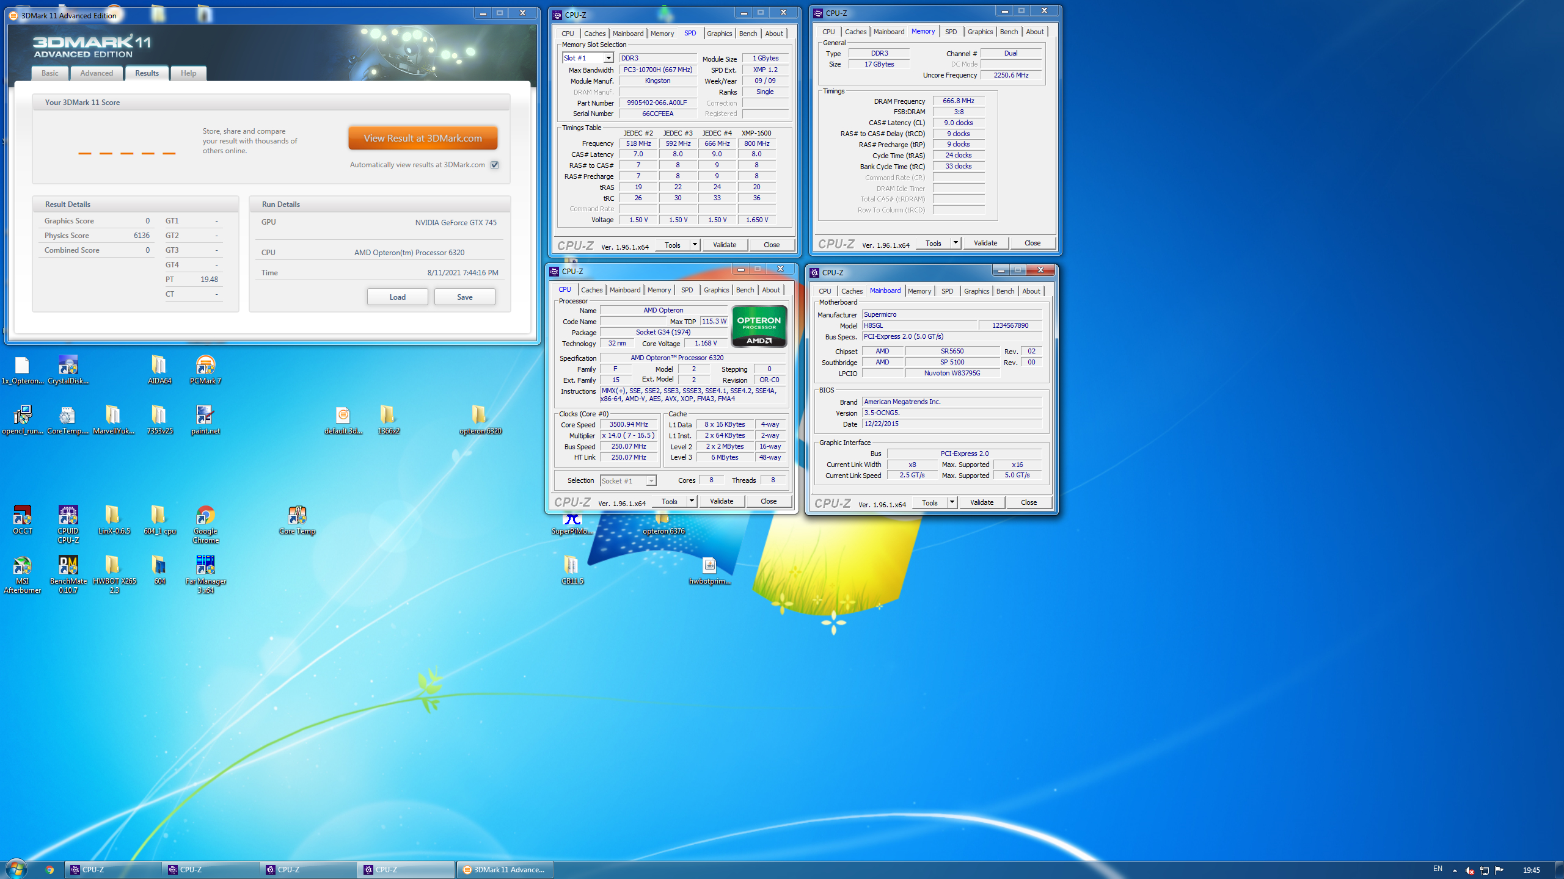
Task: Click View Result at 3DMark.com
Action: (x=423, y=139)
